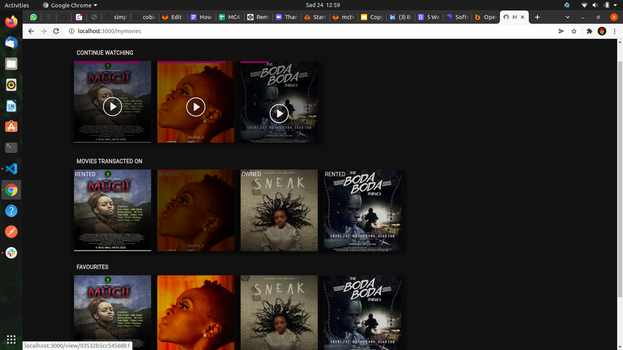Play the Mũciĩ movie in Continue Watching
This screenshot has width=623, height=350.
[112, 107]
